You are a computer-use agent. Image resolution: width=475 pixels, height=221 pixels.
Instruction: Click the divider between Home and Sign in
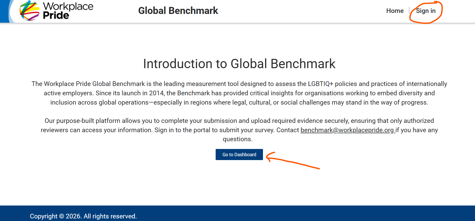coord(409,11)
